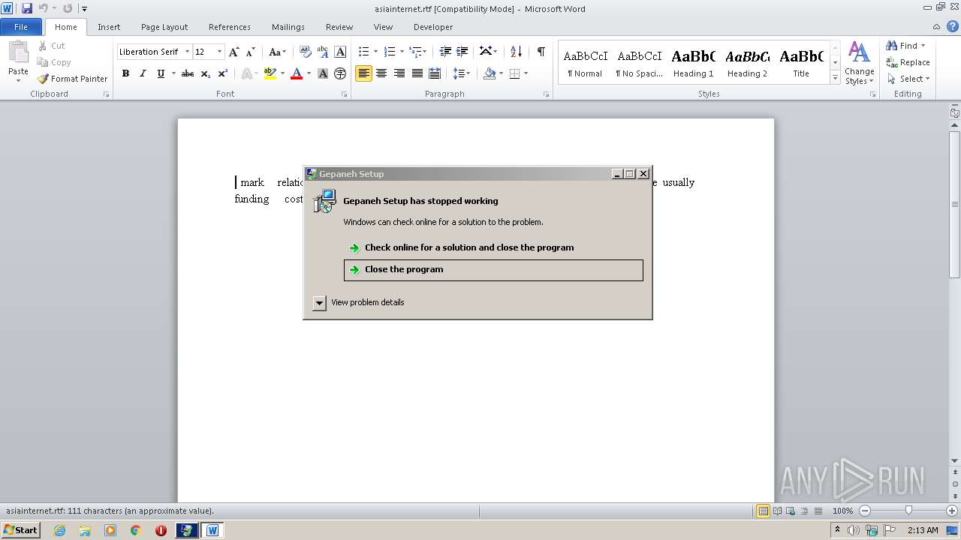
Task: Click Close the program
Action: click(493, 270)
